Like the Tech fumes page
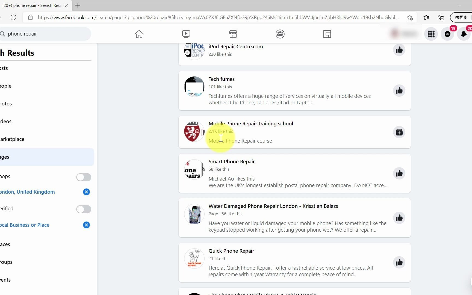Screen dimensions: 472x295 pos(399,91)
